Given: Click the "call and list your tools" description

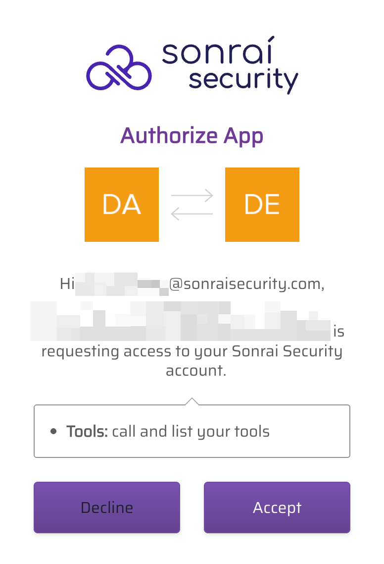Looking at the screenshot, I should [191, 431].
